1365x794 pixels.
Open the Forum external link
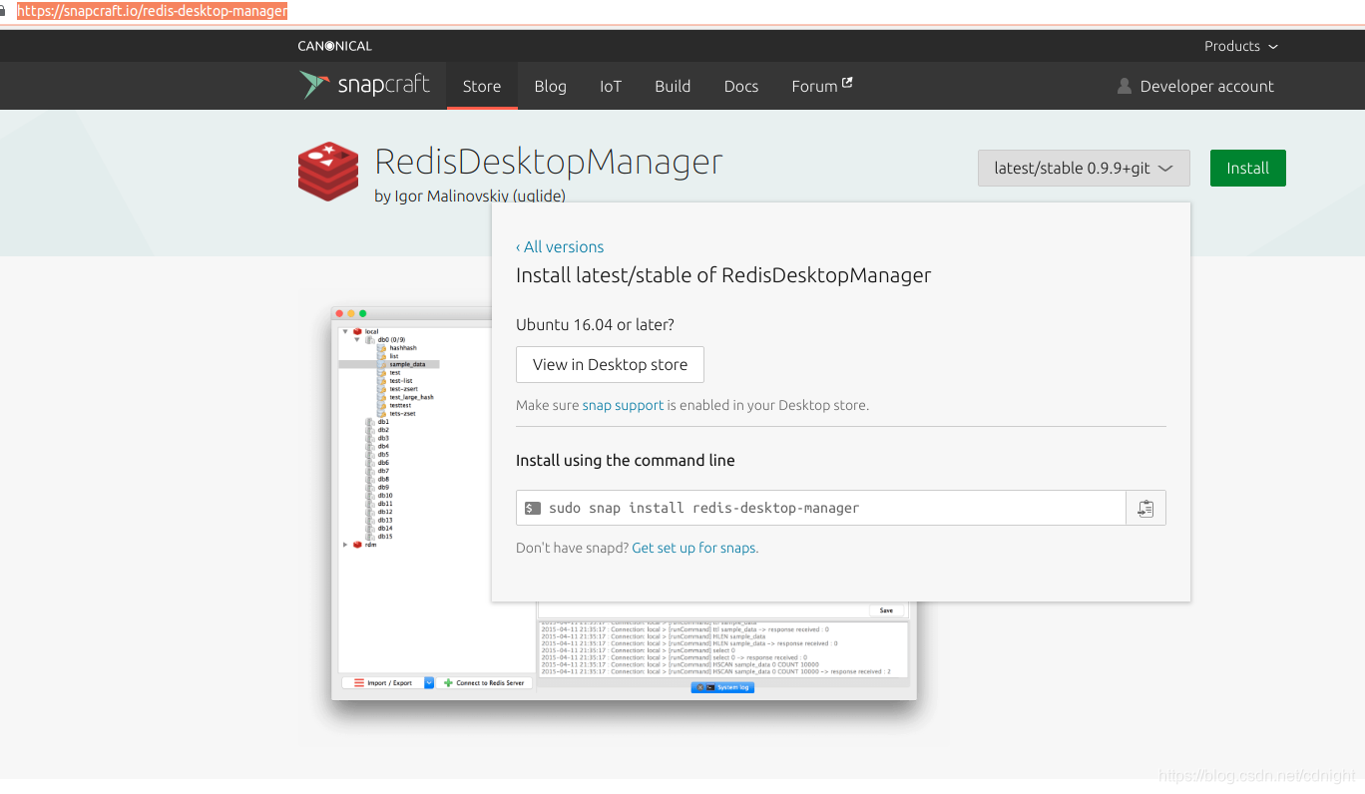[x=822, y=86]
